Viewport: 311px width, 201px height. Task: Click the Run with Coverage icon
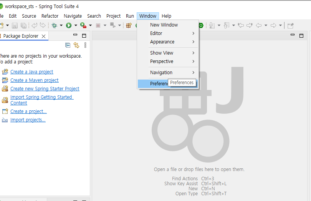coord(83,25)
